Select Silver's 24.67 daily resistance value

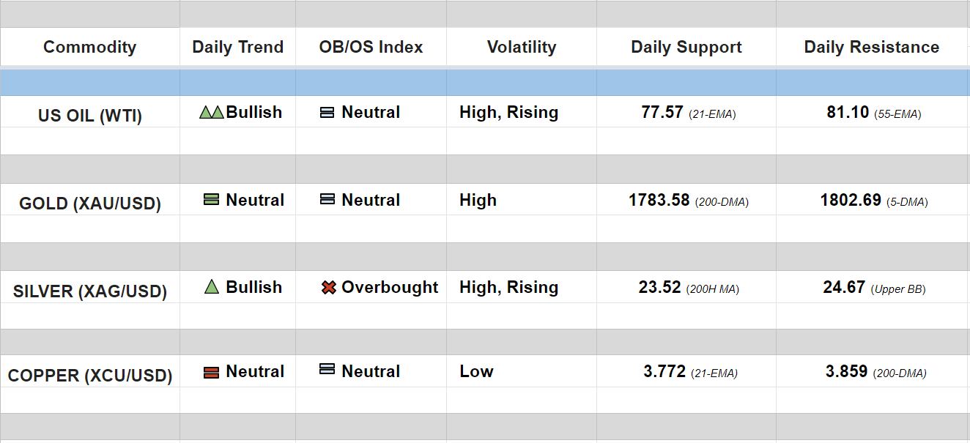click(844, 288)
